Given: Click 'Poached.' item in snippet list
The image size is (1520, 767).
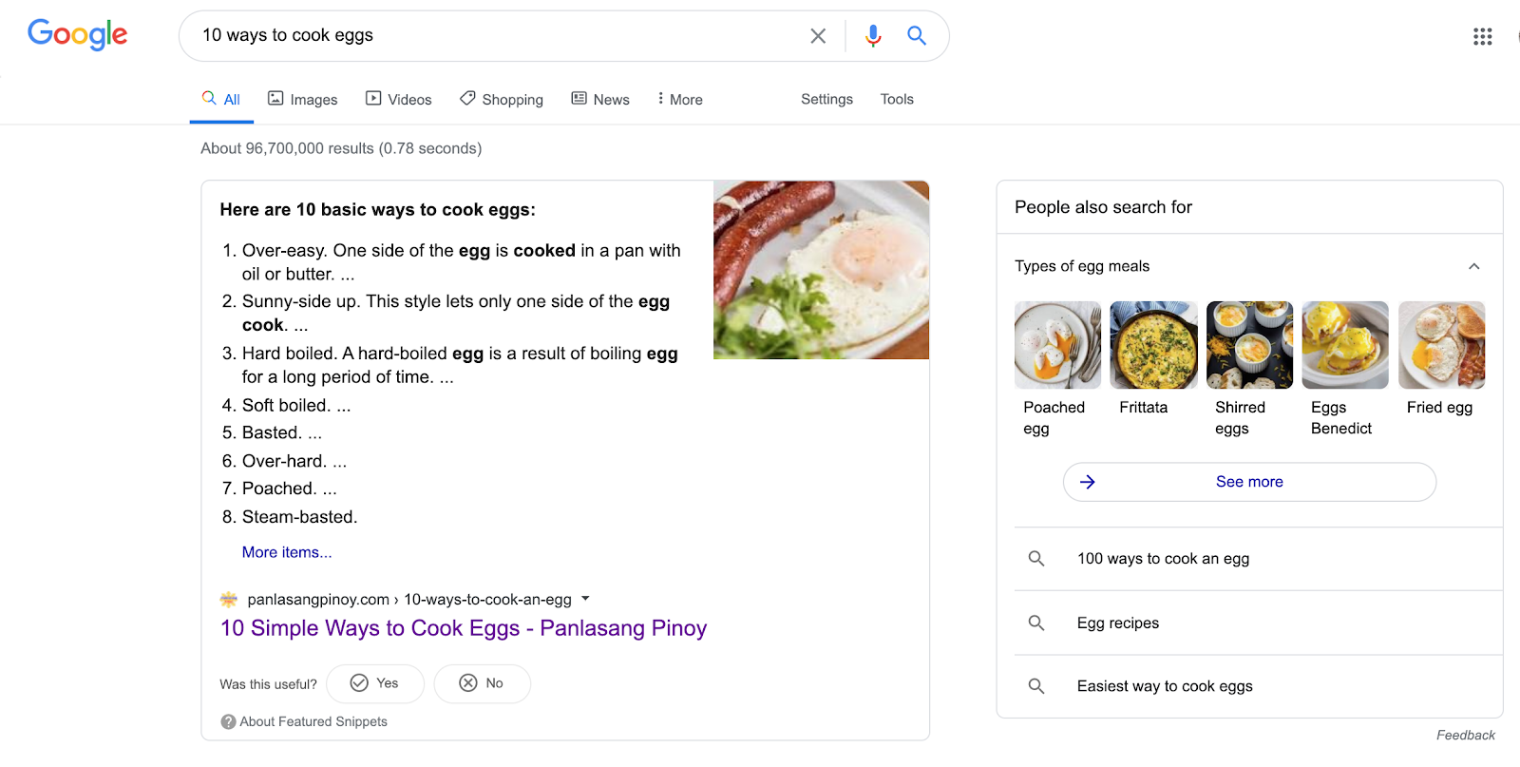Looking at the screenshot, I should click(289, 489).
